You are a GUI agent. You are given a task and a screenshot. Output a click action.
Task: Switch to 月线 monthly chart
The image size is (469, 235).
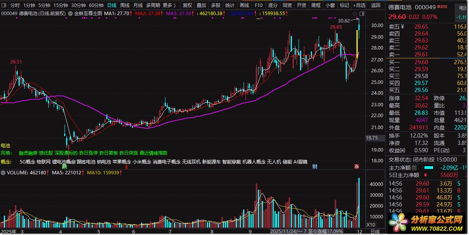coord(138,5)
